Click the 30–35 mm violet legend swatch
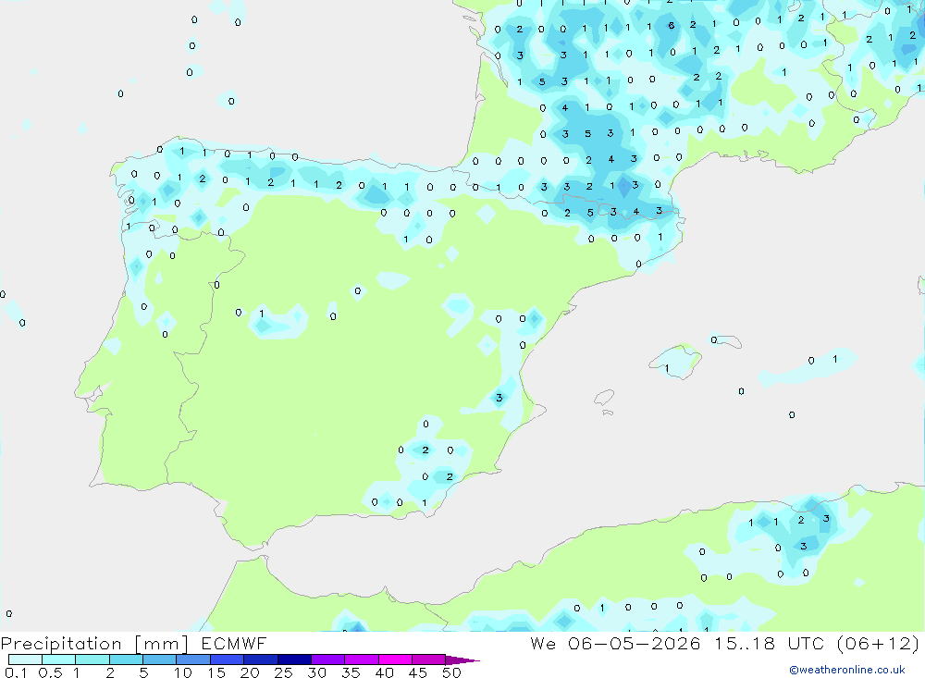Image resolution: width=925 pixels, height=678 pixels. tap(328, 660)
